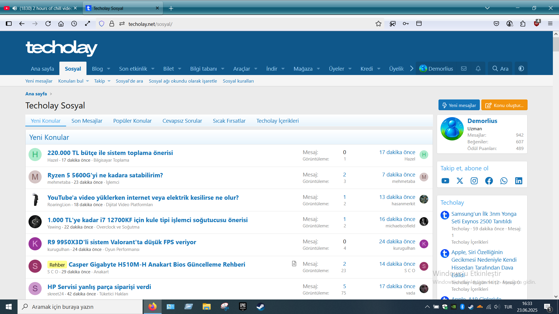Open the Ara search button

point(500,69)
